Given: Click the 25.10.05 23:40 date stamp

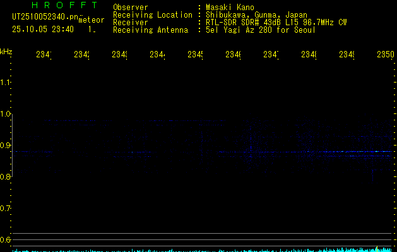Looking at the screenshot, I should [42, 29].
